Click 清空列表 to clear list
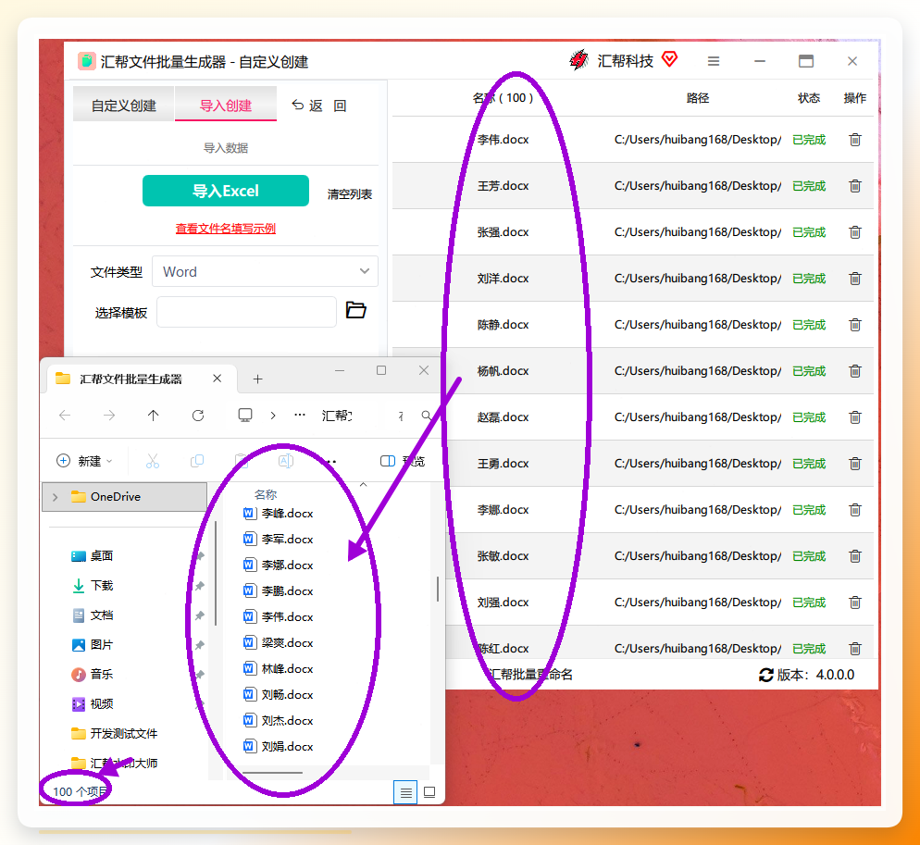 tap(350, 194)
